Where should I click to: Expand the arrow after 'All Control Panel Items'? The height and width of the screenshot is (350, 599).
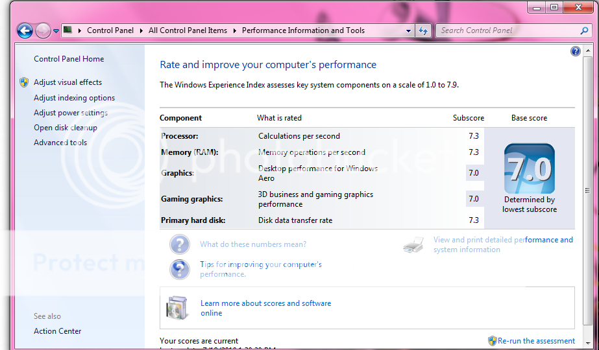(x=236, y=30)
